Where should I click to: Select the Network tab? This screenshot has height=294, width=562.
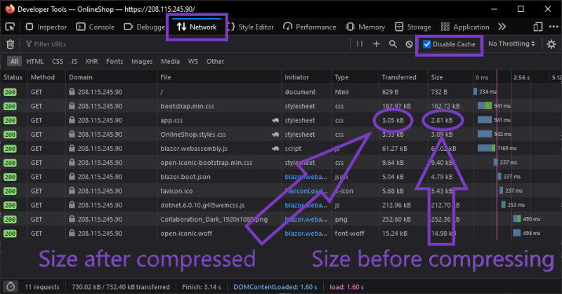click(x=197, y=27)
